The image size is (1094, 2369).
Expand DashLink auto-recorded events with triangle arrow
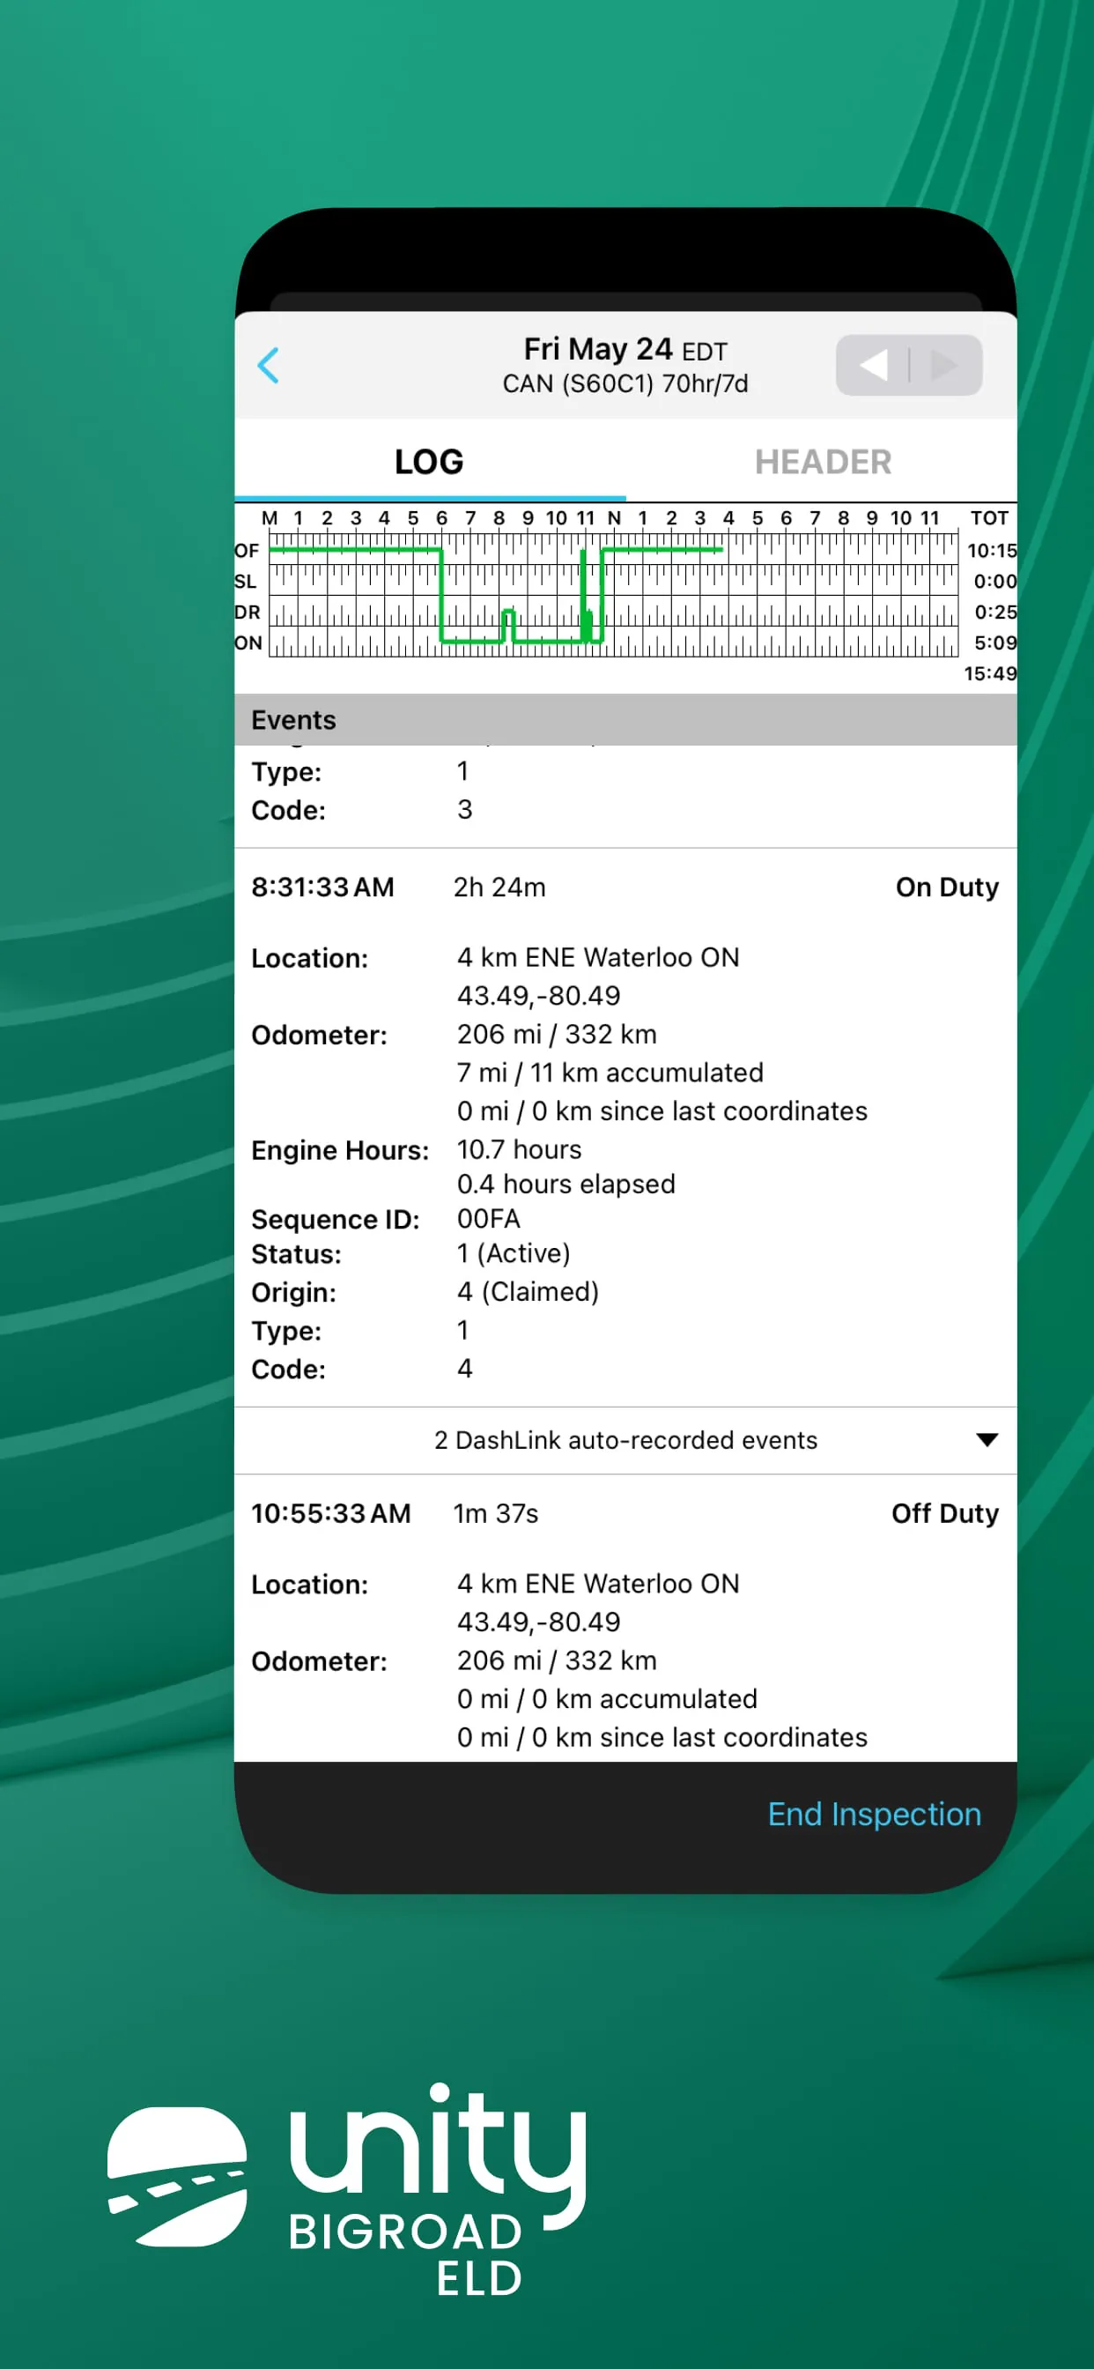coord(987,1439)
